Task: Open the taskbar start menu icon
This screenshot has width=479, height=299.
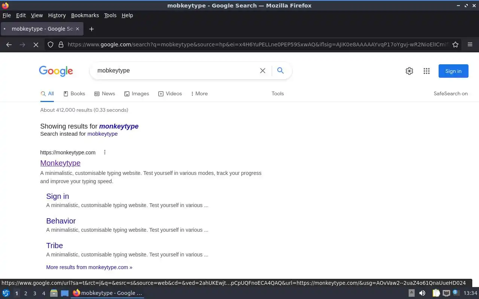Action: pyautogui.click(x=6, y=293)
